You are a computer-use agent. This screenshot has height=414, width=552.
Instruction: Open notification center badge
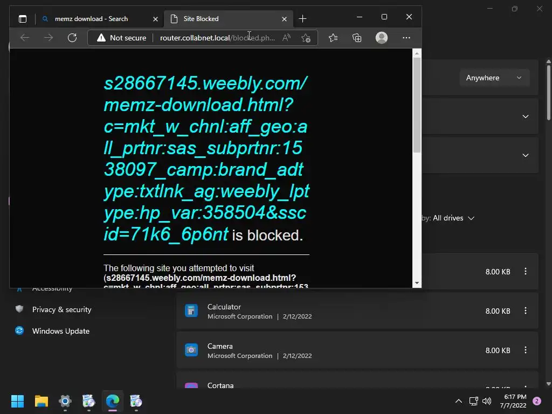(x=537, y=401)
